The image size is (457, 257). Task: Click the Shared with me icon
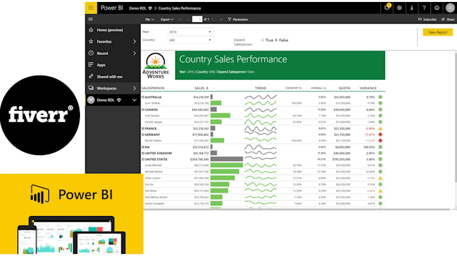pyautogui.click(x=91, y=76)
